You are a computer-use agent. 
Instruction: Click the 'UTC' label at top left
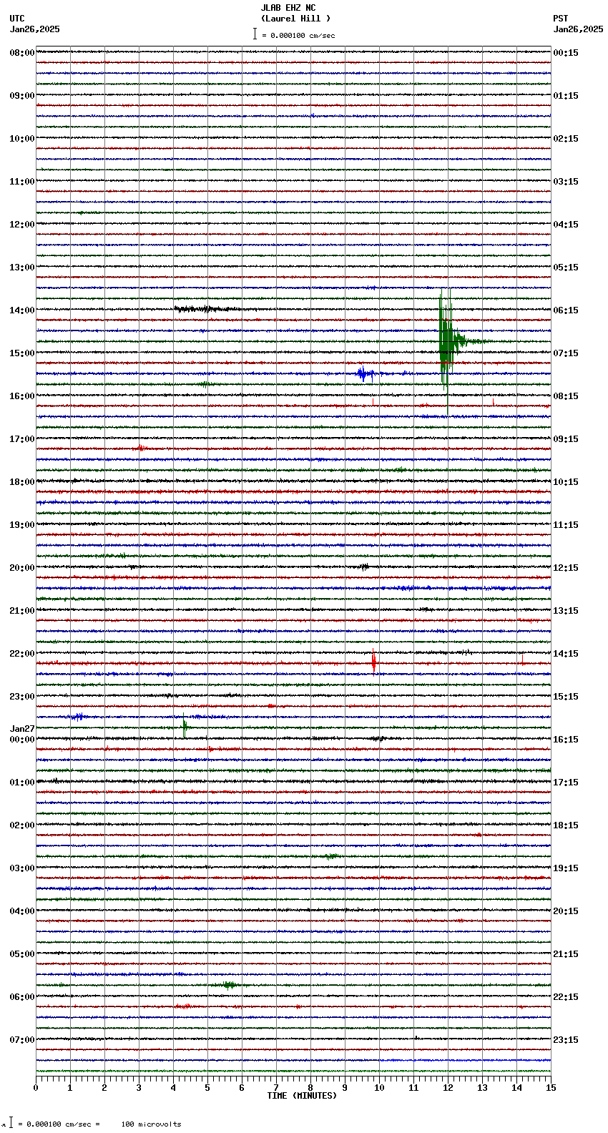pos(17,19)
